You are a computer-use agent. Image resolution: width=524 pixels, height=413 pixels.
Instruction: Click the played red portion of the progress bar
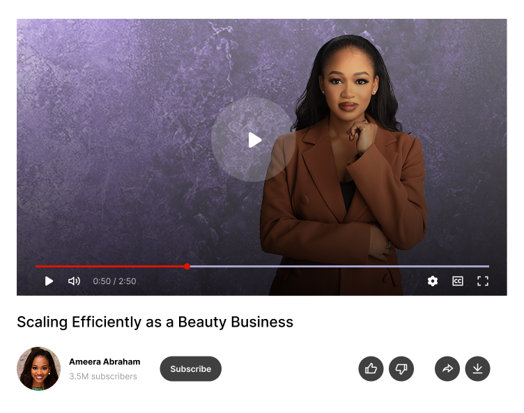[109, 266]
